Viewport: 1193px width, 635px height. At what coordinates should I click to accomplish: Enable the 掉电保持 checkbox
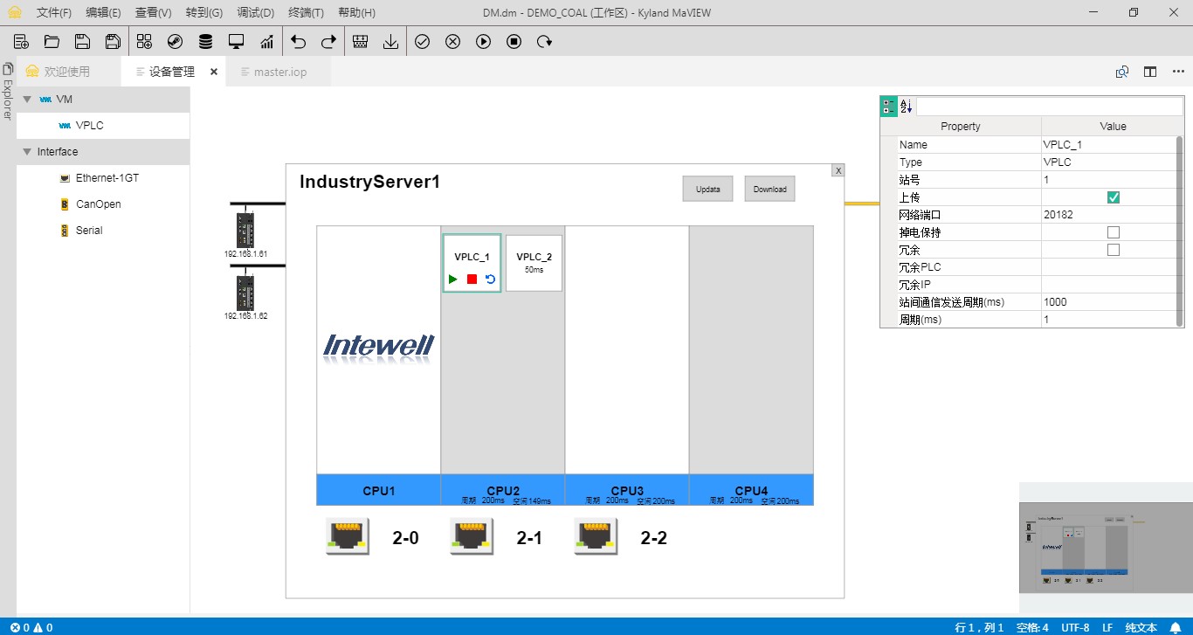pyautogui.click(x=1113, y=232)
